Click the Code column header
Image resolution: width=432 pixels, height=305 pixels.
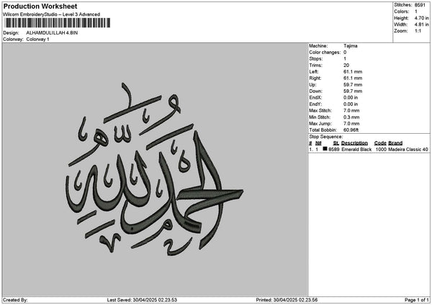pyautogui.click(x=380, y=143)
